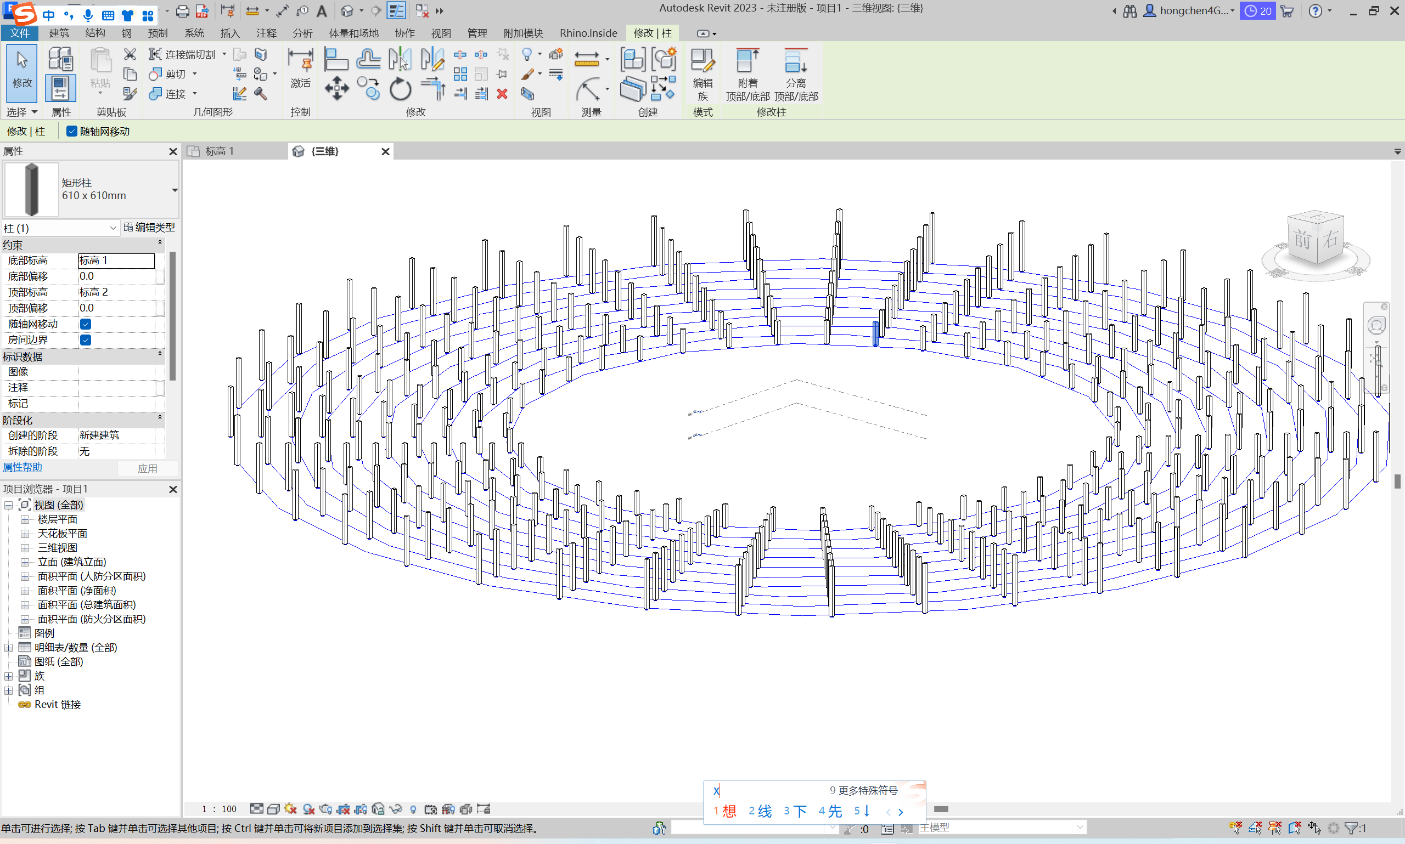Click the Copy tool in Modify panel
Image resolution: width=1405 pixels, height=844 pixels.
pyautogui.click(x=369, y=89)
